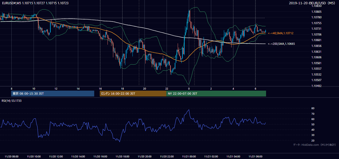
Task: Click the price axis value 1.10706
Action: (x=316, y=34)
